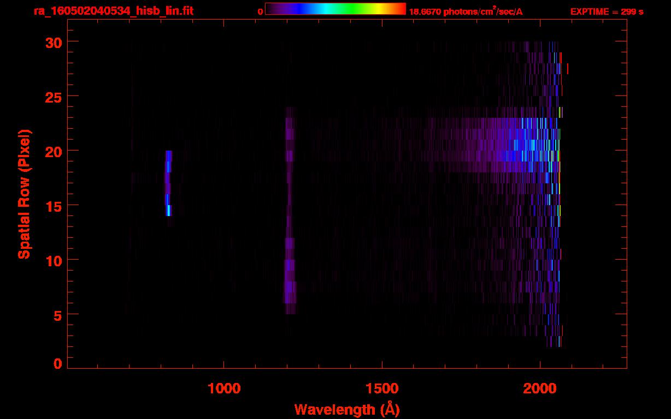Click the EXPTIME = 299 s text
671x419 pixels.
(607, 11)
